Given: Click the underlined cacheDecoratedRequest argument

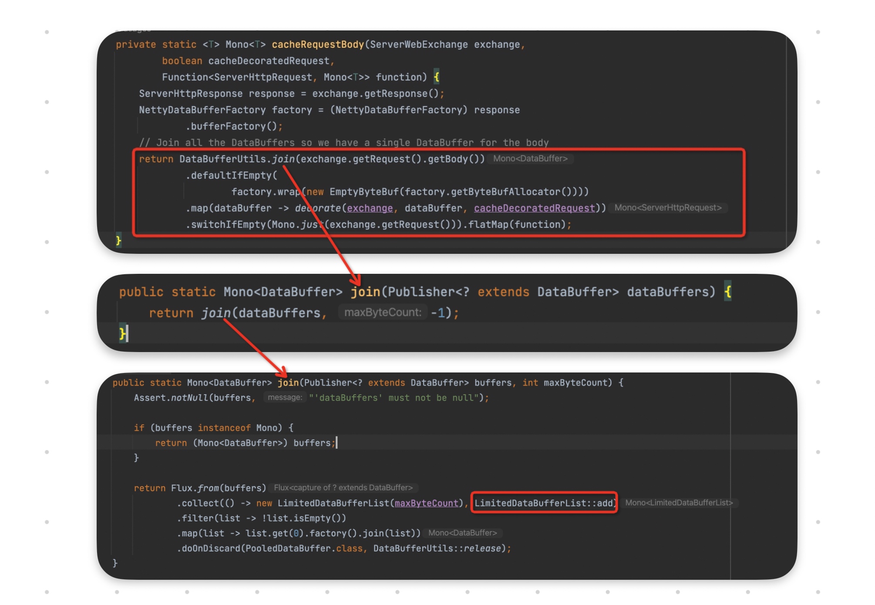Looking at the screenshot, I should click(x=534, y=208).
